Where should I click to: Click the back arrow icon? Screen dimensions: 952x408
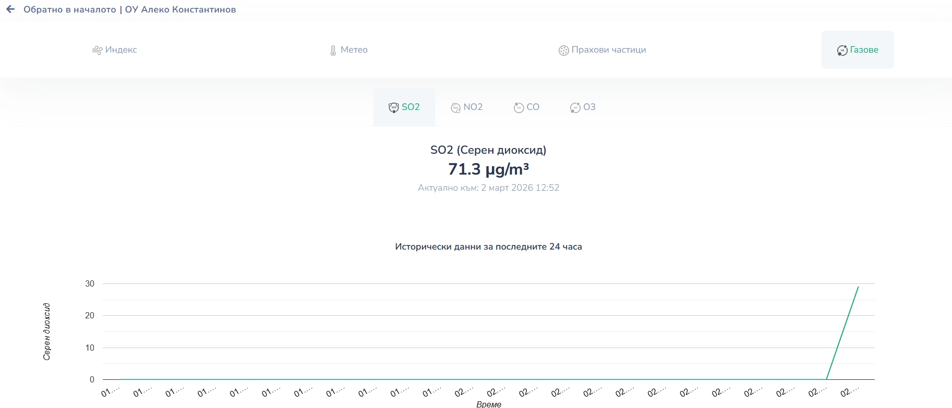click(x=10, y=9)
